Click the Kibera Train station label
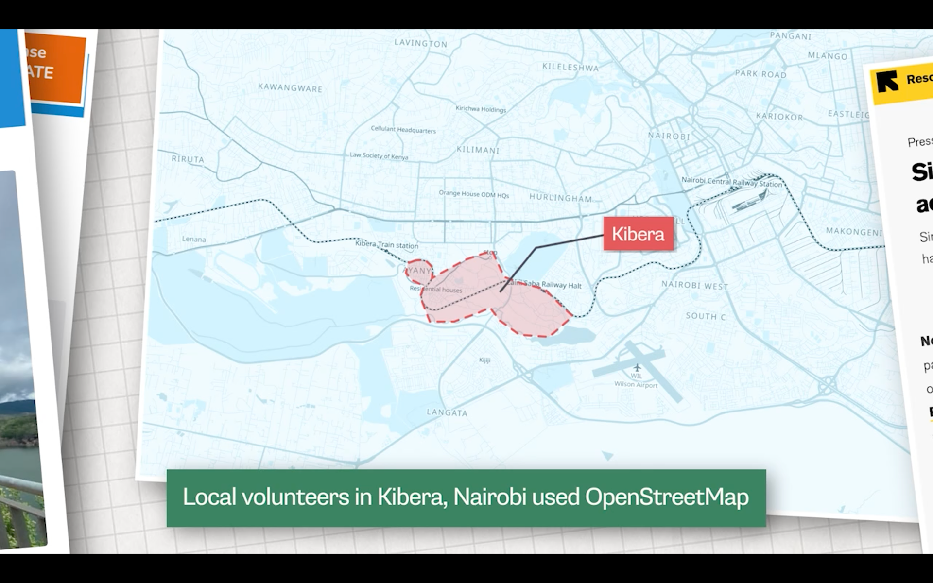933x583 pixels. point(386,244)
